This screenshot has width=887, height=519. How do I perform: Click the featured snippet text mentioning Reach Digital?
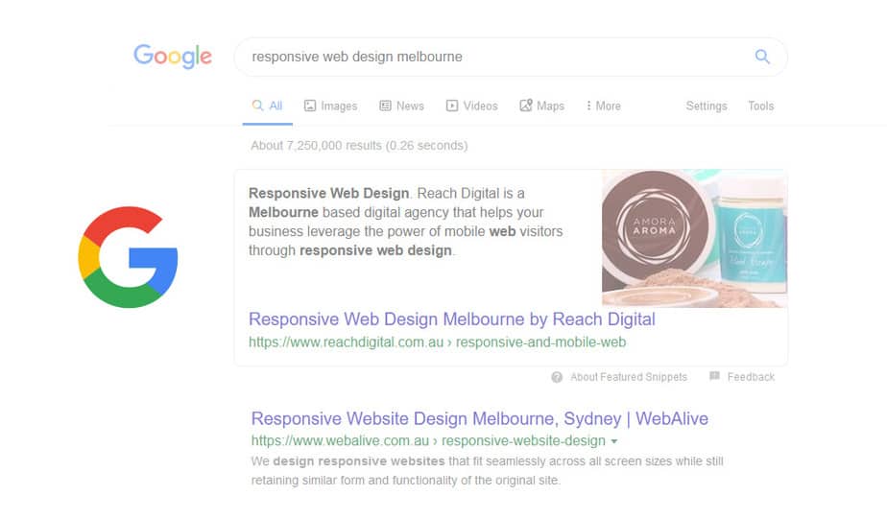click(x=406, y=222)
